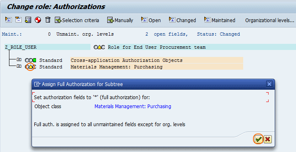Click yellow triangle status on Purchasing row
Viewport: 296px width, 152px height.
(x=31, y=67)
